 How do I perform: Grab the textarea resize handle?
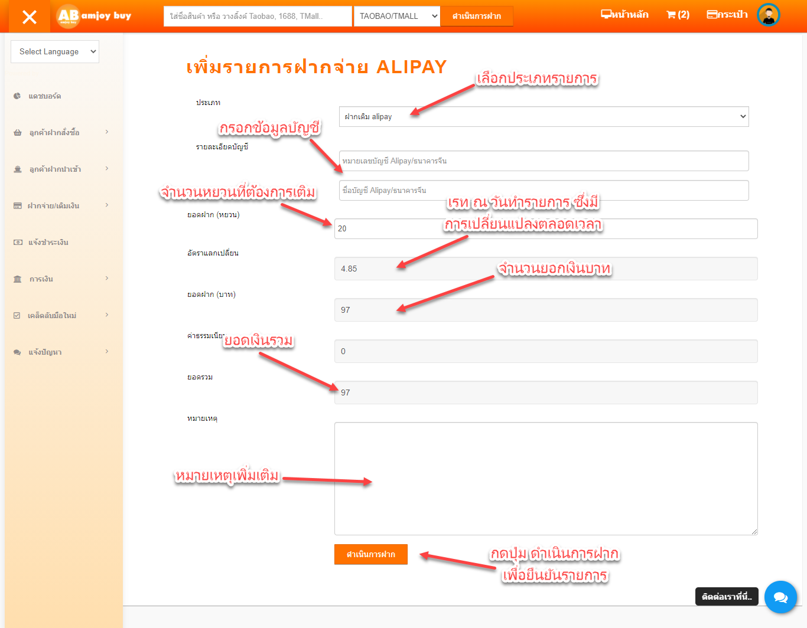pyautogui.click(x=754, y=532)
